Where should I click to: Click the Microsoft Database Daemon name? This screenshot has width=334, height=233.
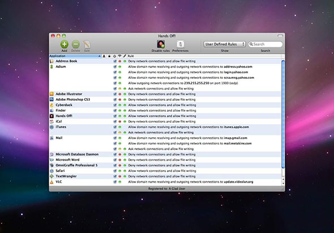point(77,154)
